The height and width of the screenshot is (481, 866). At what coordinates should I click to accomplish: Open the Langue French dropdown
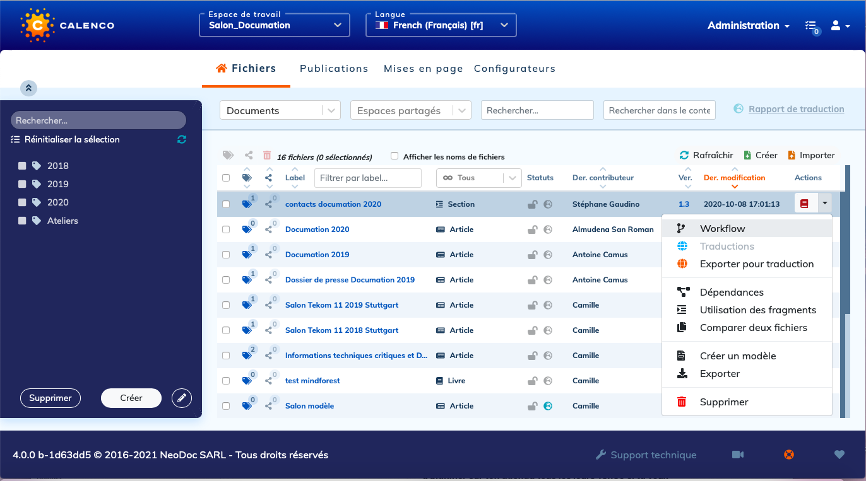(441, 25)
